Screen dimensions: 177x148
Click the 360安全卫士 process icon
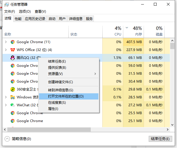pos(12,89)
